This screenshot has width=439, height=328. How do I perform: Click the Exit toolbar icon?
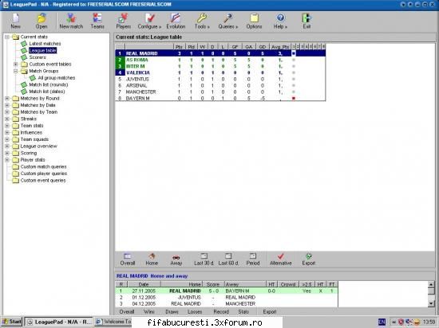point(307,21)
